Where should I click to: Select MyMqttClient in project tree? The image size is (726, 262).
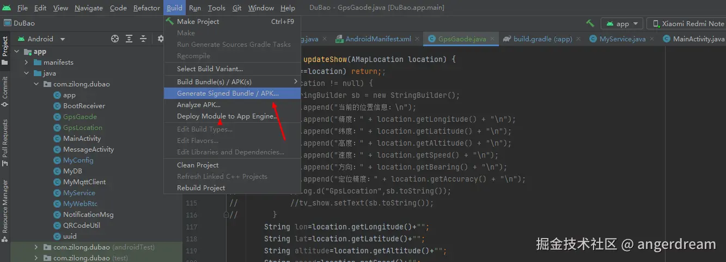[x=84, y=182]
